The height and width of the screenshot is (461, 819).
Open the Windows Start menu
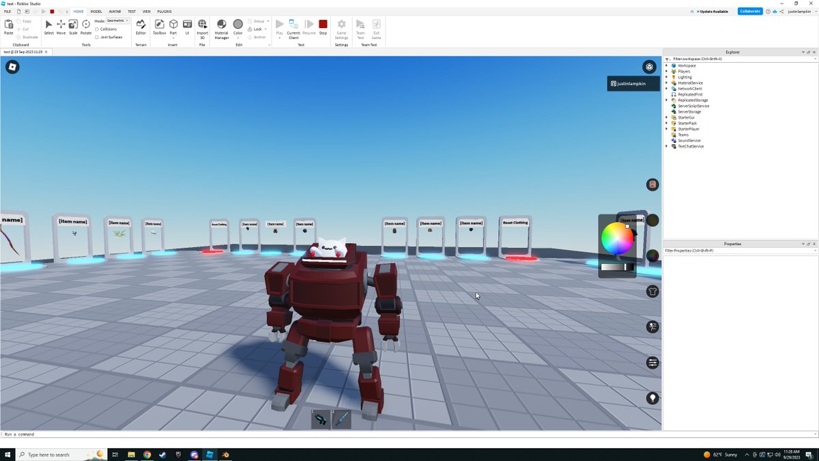(x=8, y=454)
